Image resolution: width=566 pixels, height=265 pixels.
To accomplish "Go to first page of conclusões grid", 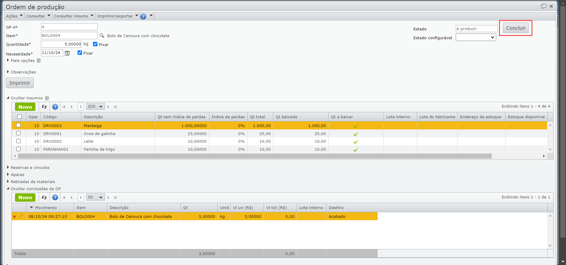I will [64, 197].
